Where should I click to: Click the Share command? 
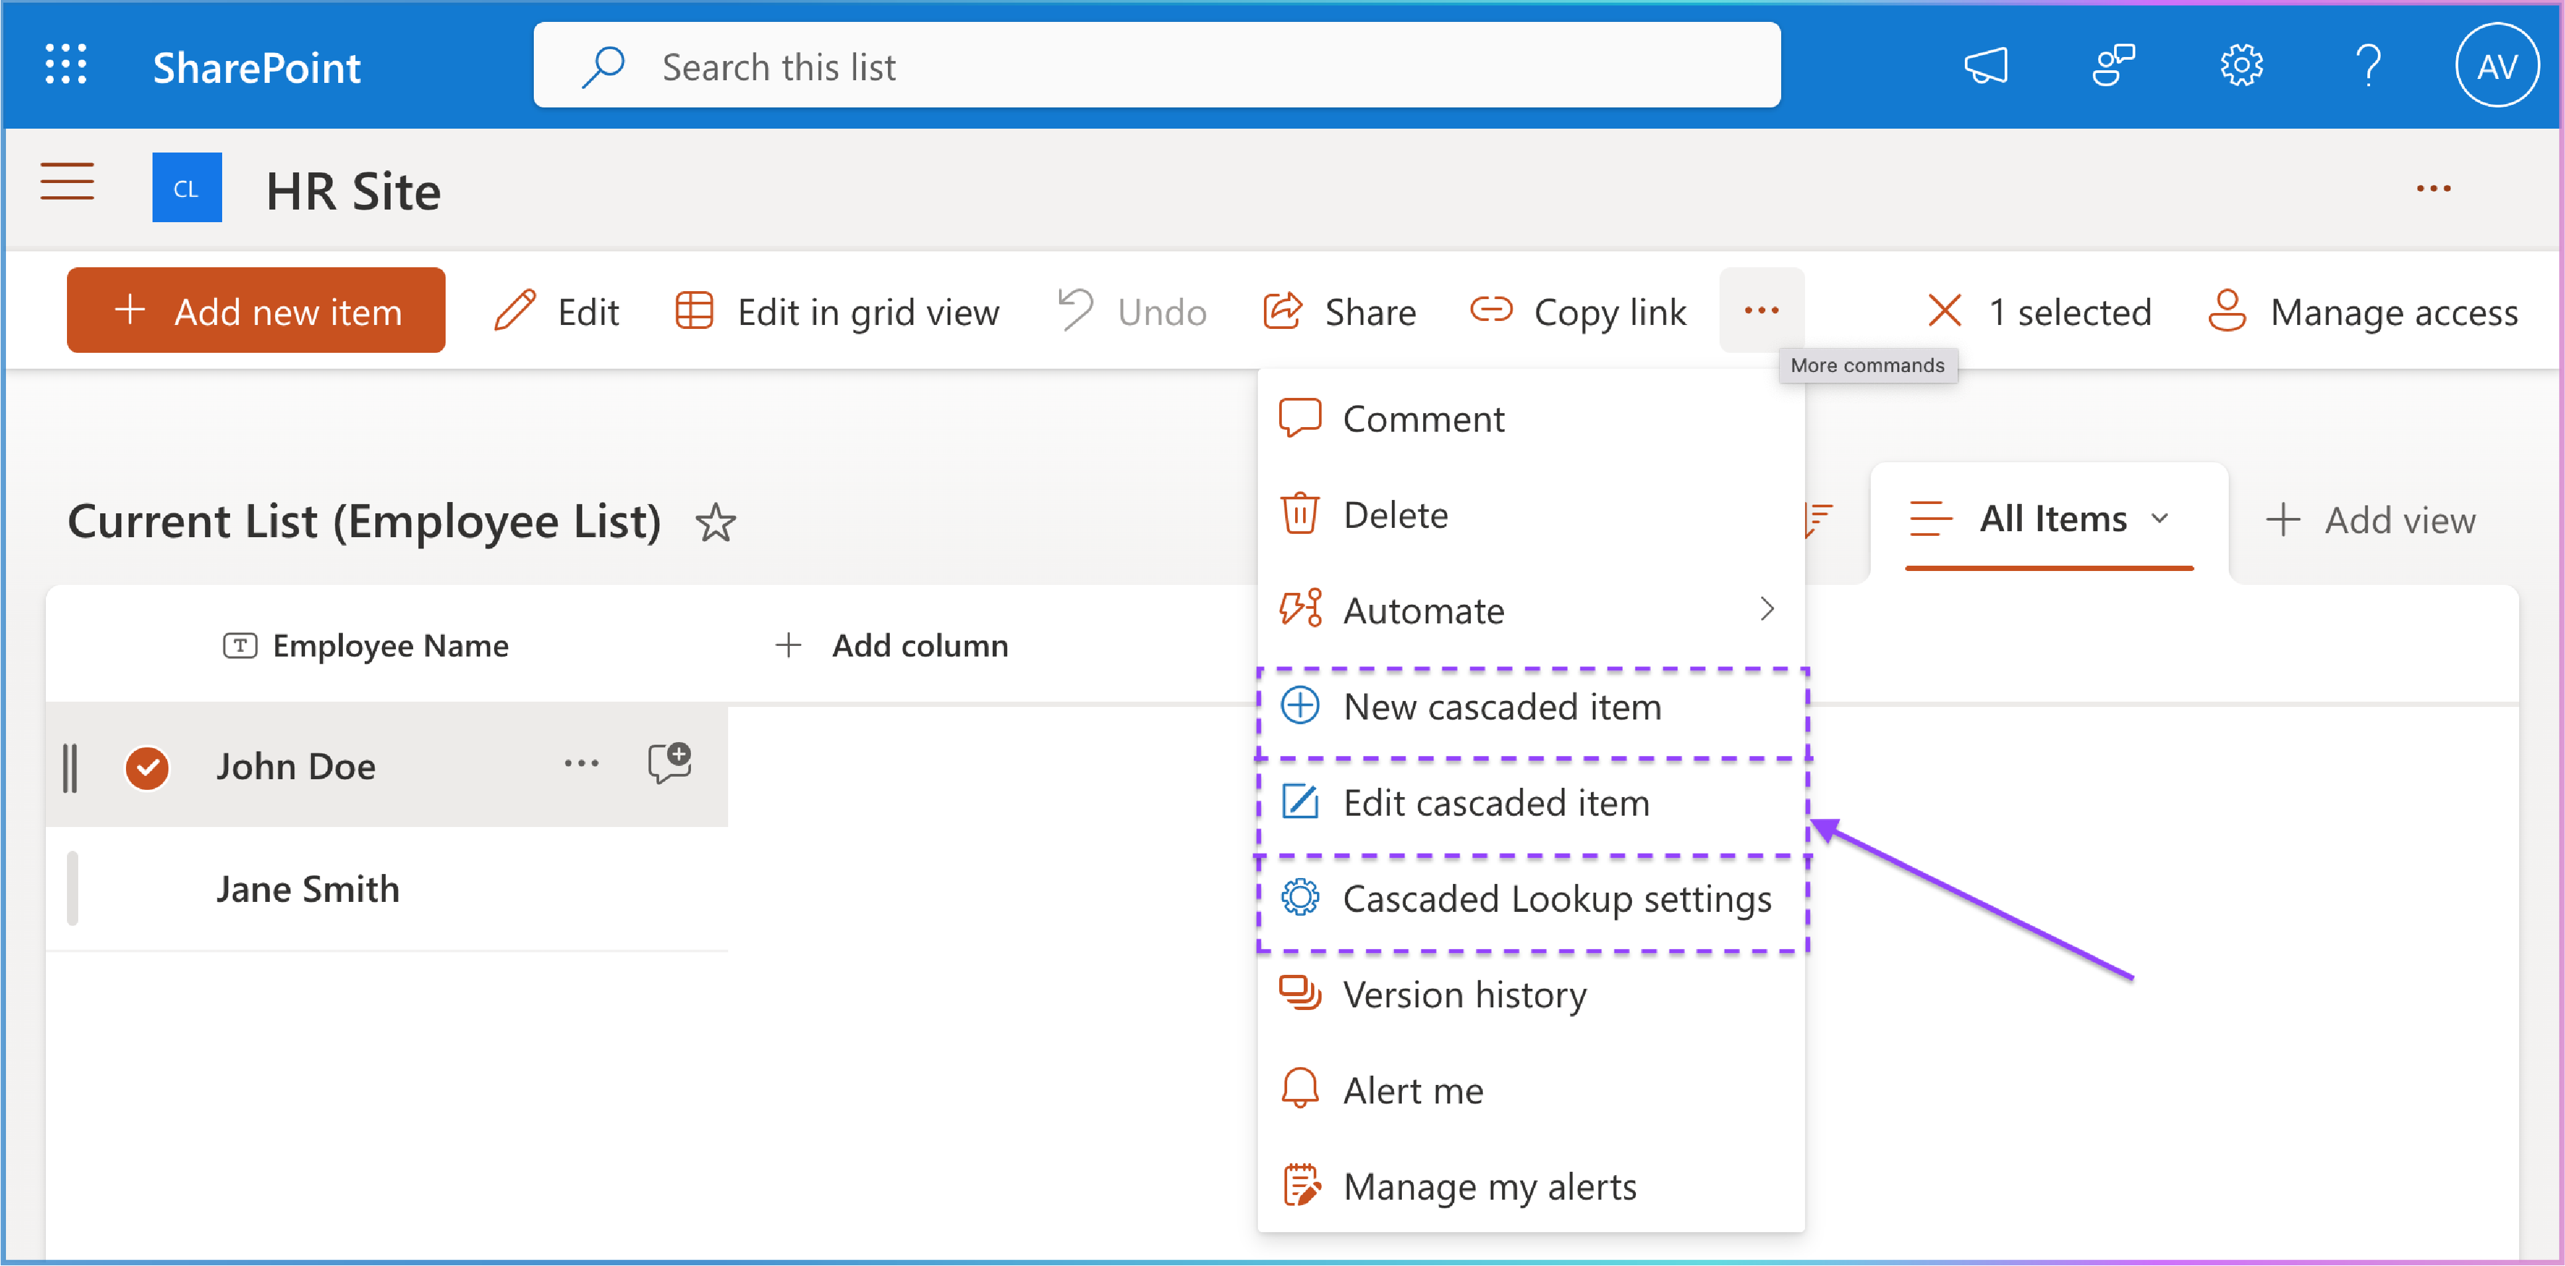point(1340,312)
